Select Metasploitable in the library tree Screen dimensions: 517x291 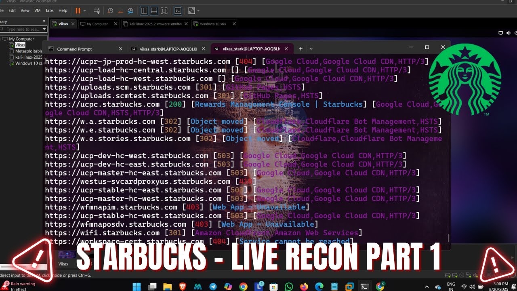(x=28, y=51)
